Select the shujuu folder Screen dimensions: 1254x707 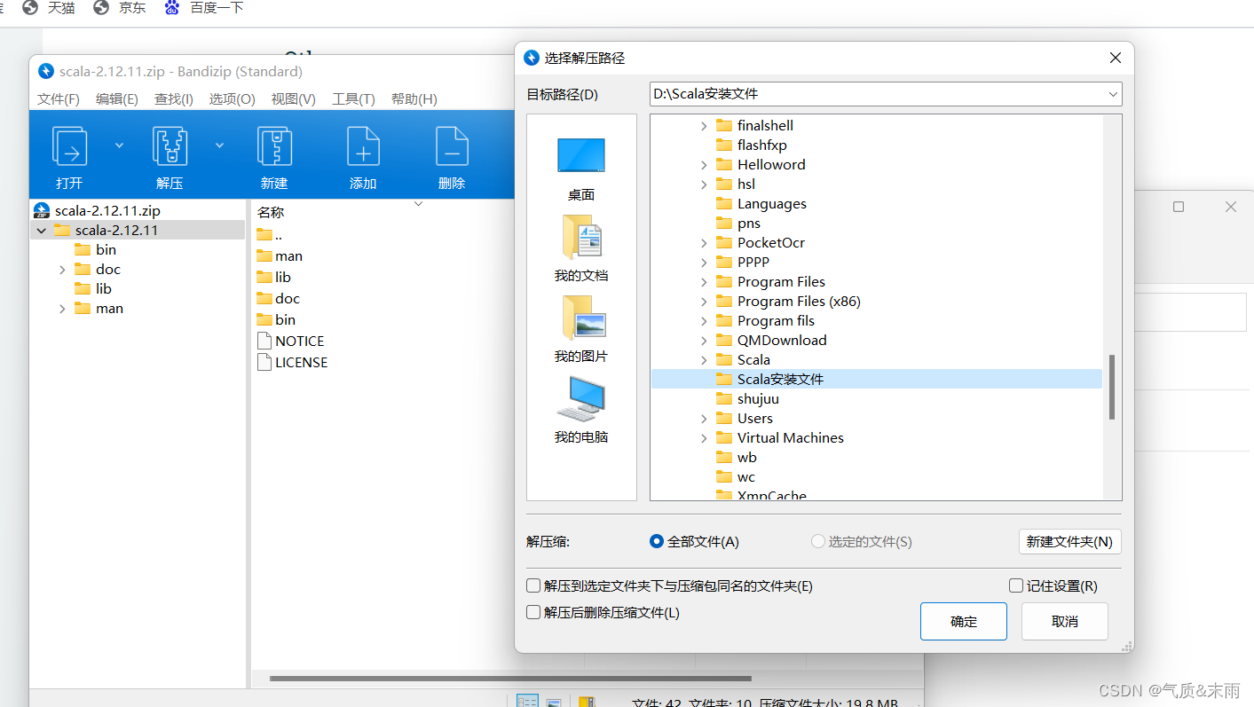pyautogui.click(x=758, y=399)
